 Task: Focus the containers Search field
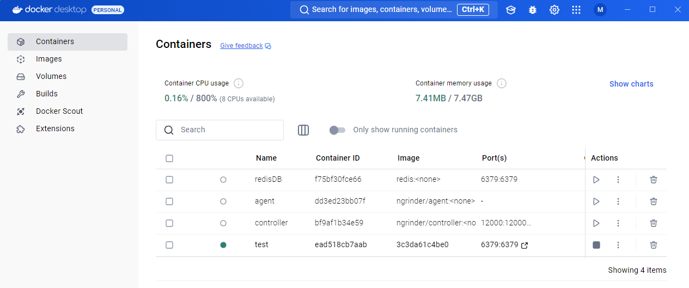(x=219, y=130)
